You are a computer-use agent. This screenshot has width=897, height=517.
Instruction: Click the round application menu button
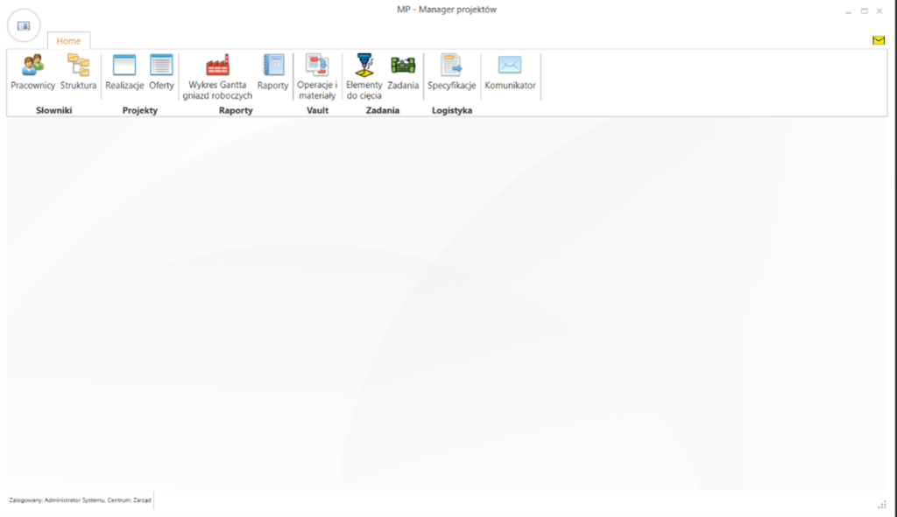24,25
